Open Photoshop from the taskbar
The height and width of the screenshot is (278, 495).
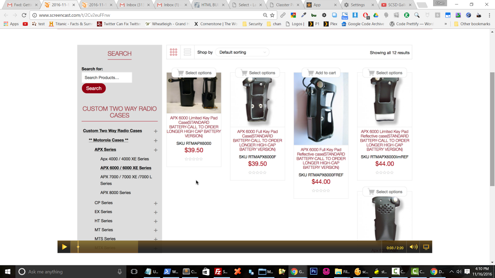point(313,271)
